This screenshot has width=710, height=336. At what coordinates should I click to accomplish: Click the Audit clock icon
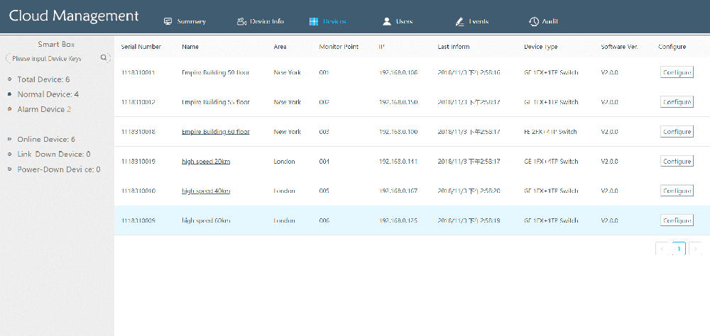click(x=533, y=21)
